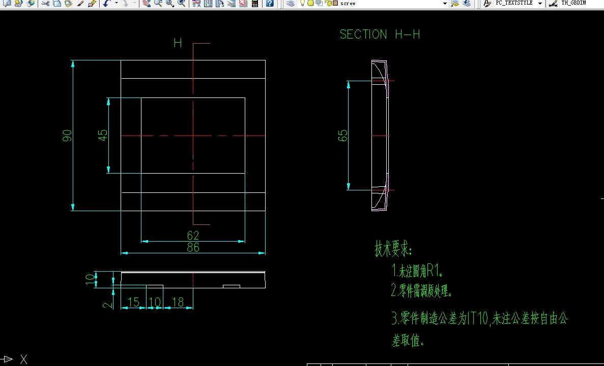Click the Paste clipboard icon
This screenshot has height=366, width=604.
tap(69, 3)
